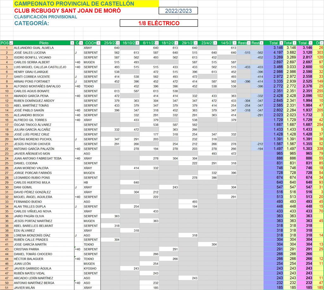Open the COCHE column filter arrow
Image resolution: width=324 pixels, height=290 pixels.
point(98,43)
